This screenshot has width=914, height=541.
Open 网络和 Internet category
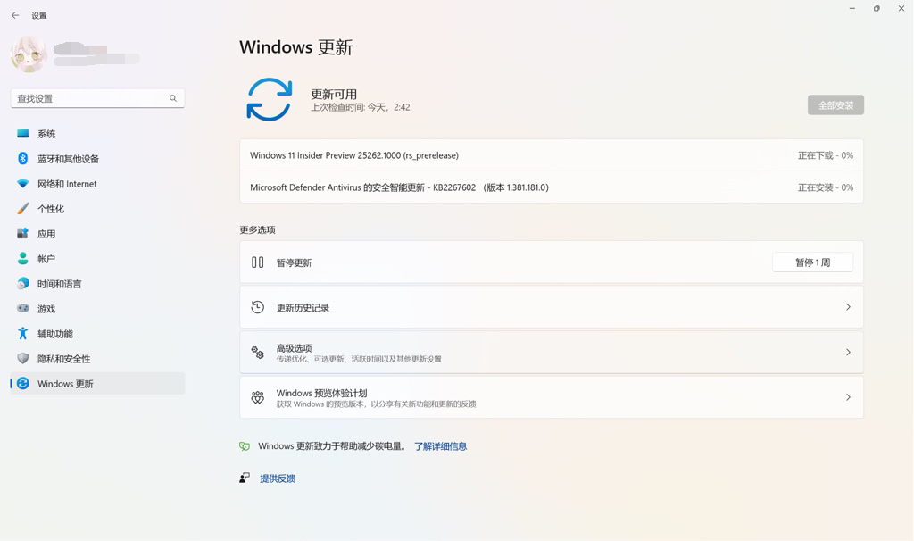pyautogui.click(x=97, y=184)
